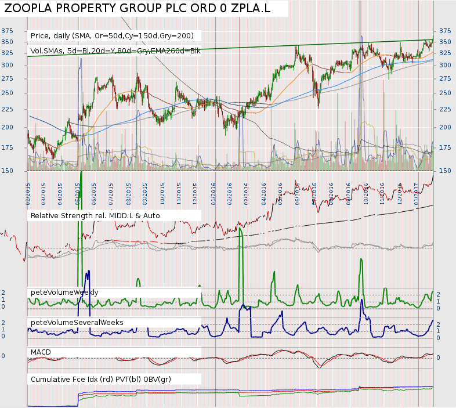The image size is (456, 408).
Task: Click the 01/2016 date label
Action: (x=213, y=194)
